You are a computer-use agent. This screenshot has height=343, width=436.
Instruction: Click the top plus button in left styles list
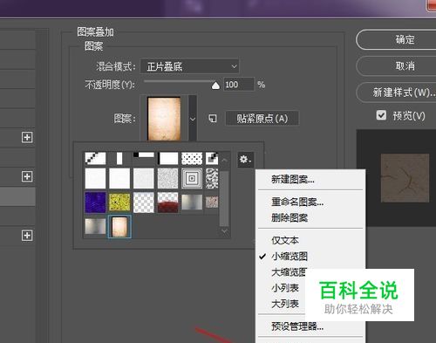[27, 137]
